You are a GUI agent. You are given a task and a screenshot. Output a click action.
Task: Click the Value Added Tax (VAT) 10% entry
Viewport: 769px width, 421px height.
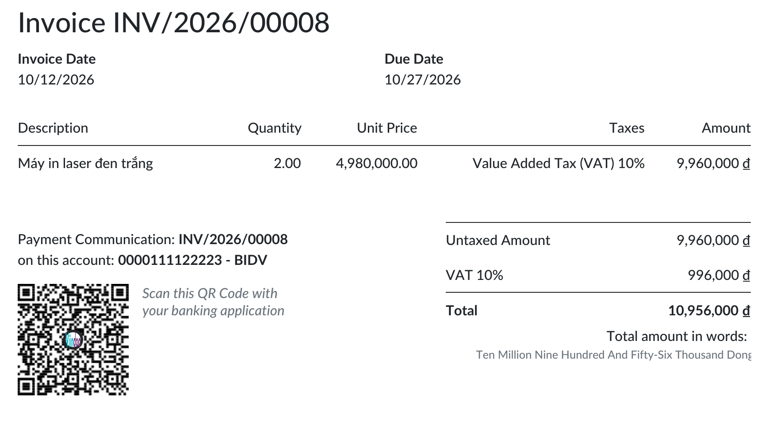[x=559, y=163]
